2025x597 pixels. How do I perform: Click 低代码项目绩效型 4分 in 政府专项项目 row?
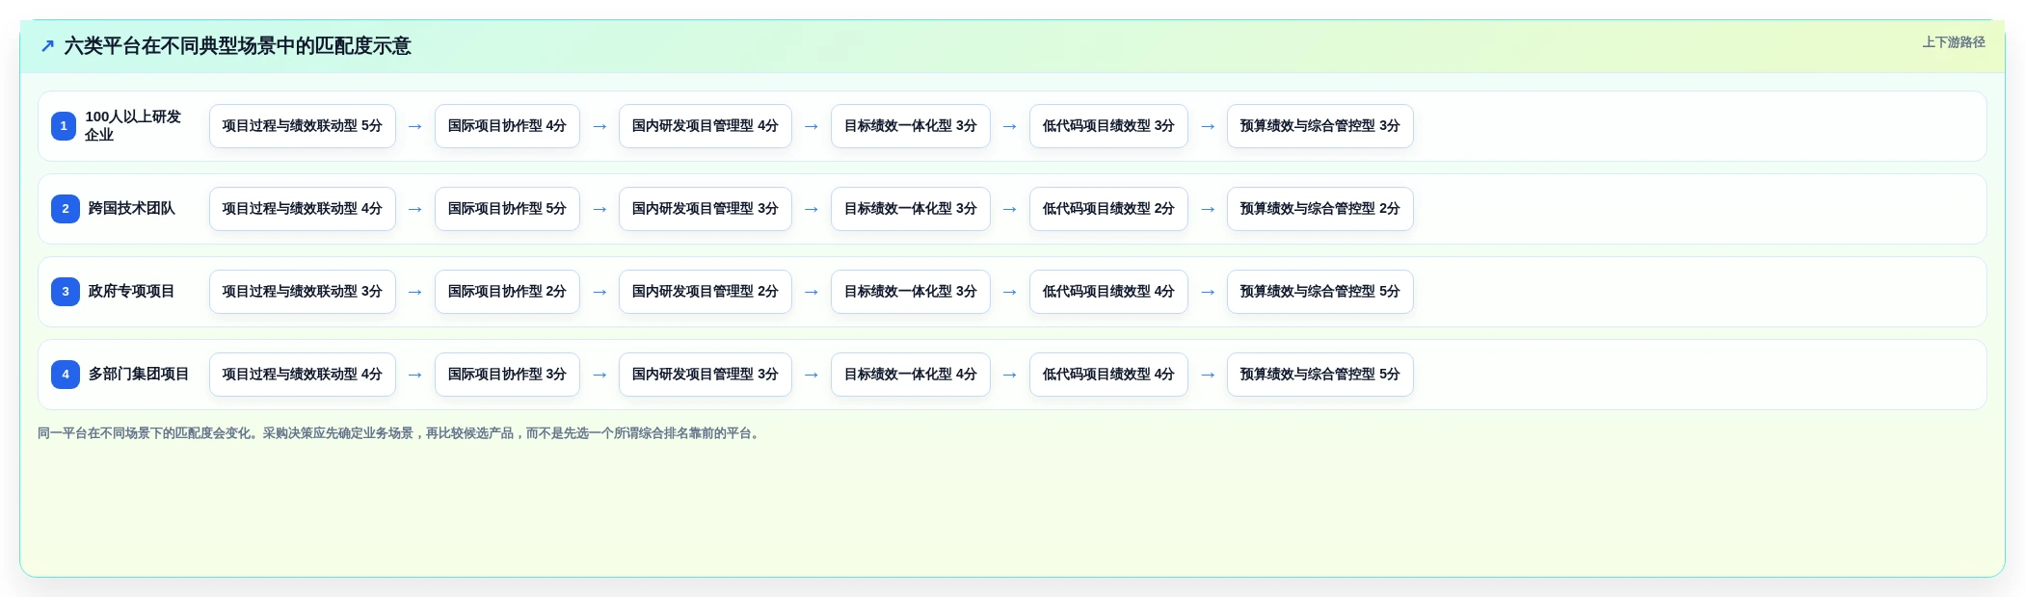click(1108, 292)
